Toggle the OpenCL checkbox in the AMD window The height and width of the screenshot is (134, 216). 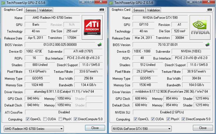pos(28,119)
